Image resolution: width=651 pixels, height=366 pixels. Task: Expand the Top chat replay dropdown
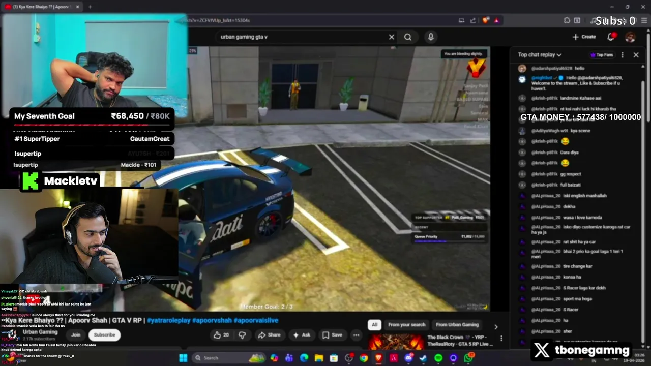(540, 55)
